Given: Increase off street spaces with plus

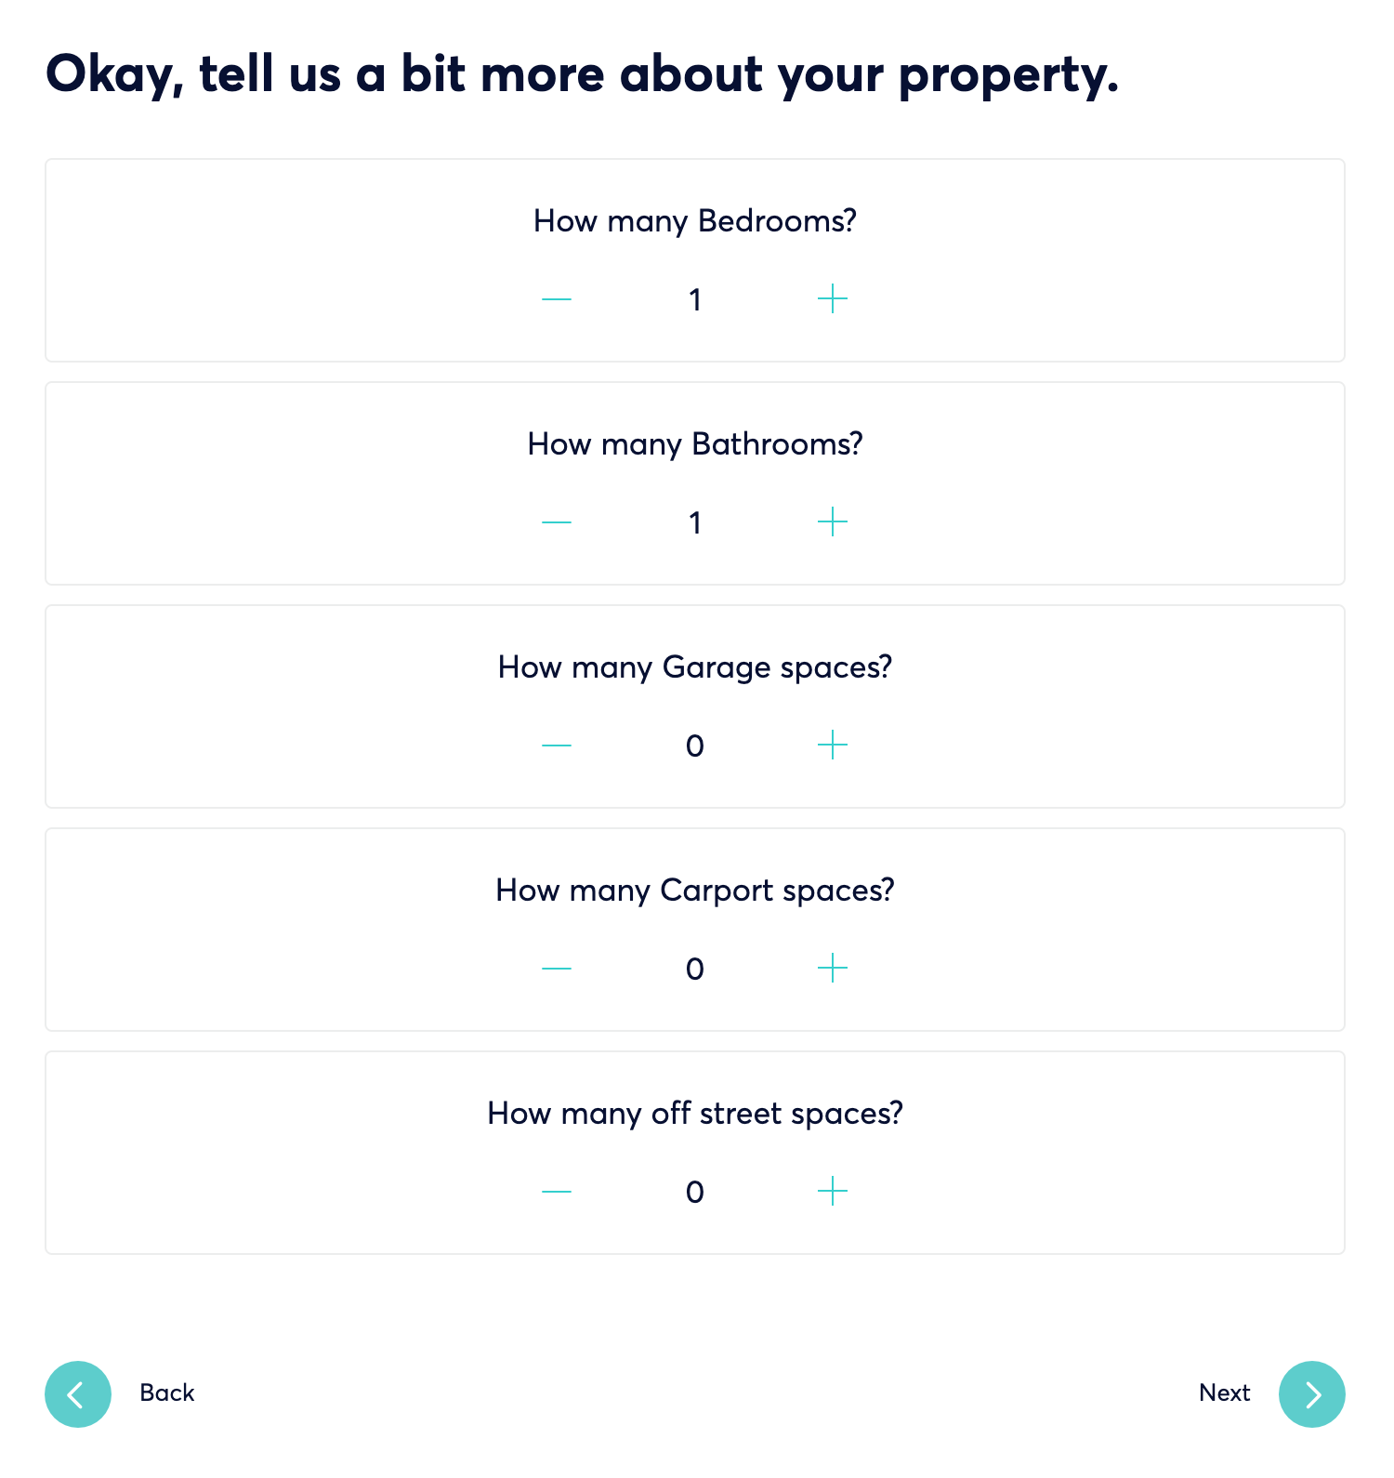Looking at the screenshot, I should point(833,1192).
